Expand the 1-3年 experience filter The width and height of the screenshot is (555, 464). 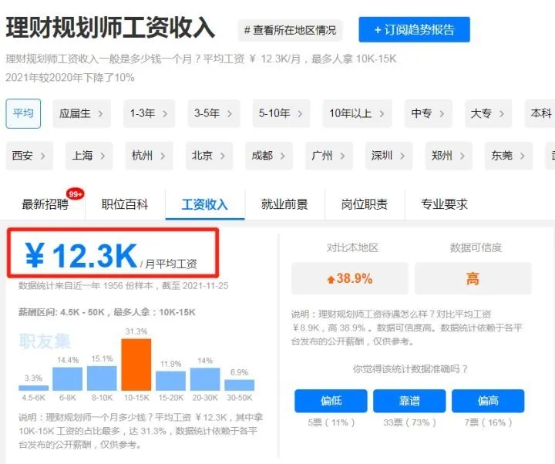point(148,113)
